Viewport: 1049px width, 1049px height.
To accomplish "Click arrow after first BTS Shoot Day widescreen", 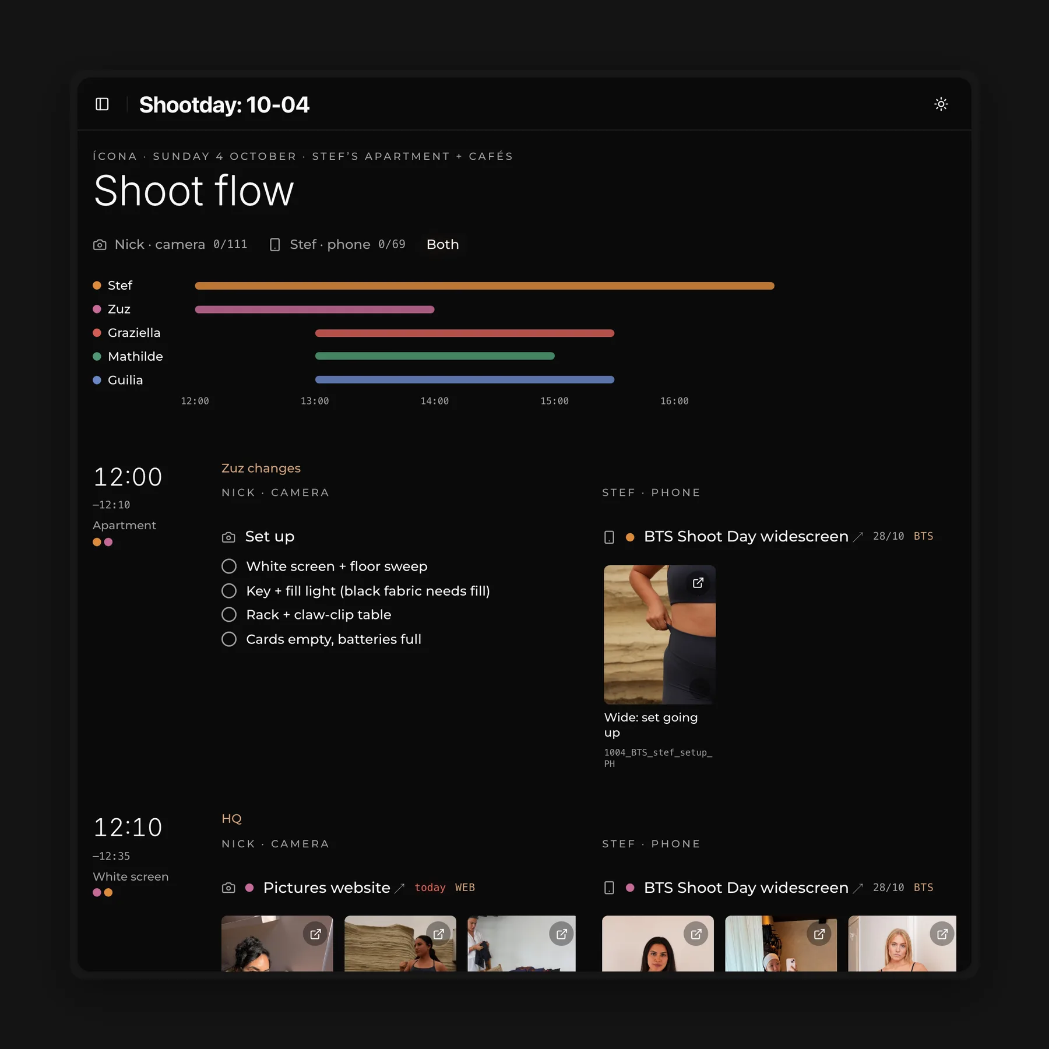I will pyautogui.click(x=858, y=537).
